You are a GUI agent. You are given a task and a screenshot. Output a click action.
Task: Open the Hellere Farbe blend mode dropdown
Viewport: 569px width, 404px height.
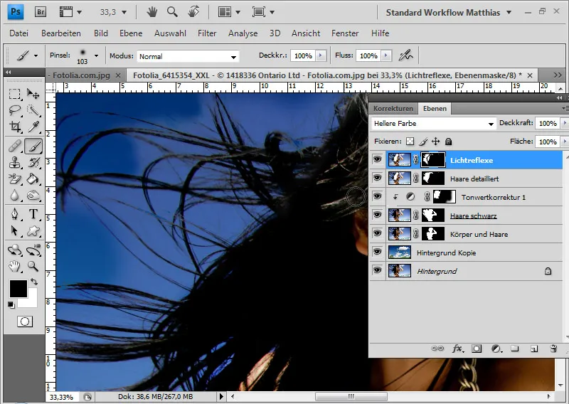click(433, 124)
